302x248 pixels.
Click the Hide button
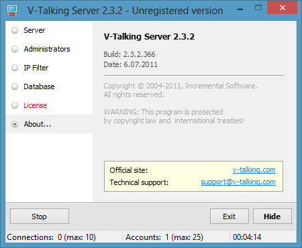tap(272, 216)
